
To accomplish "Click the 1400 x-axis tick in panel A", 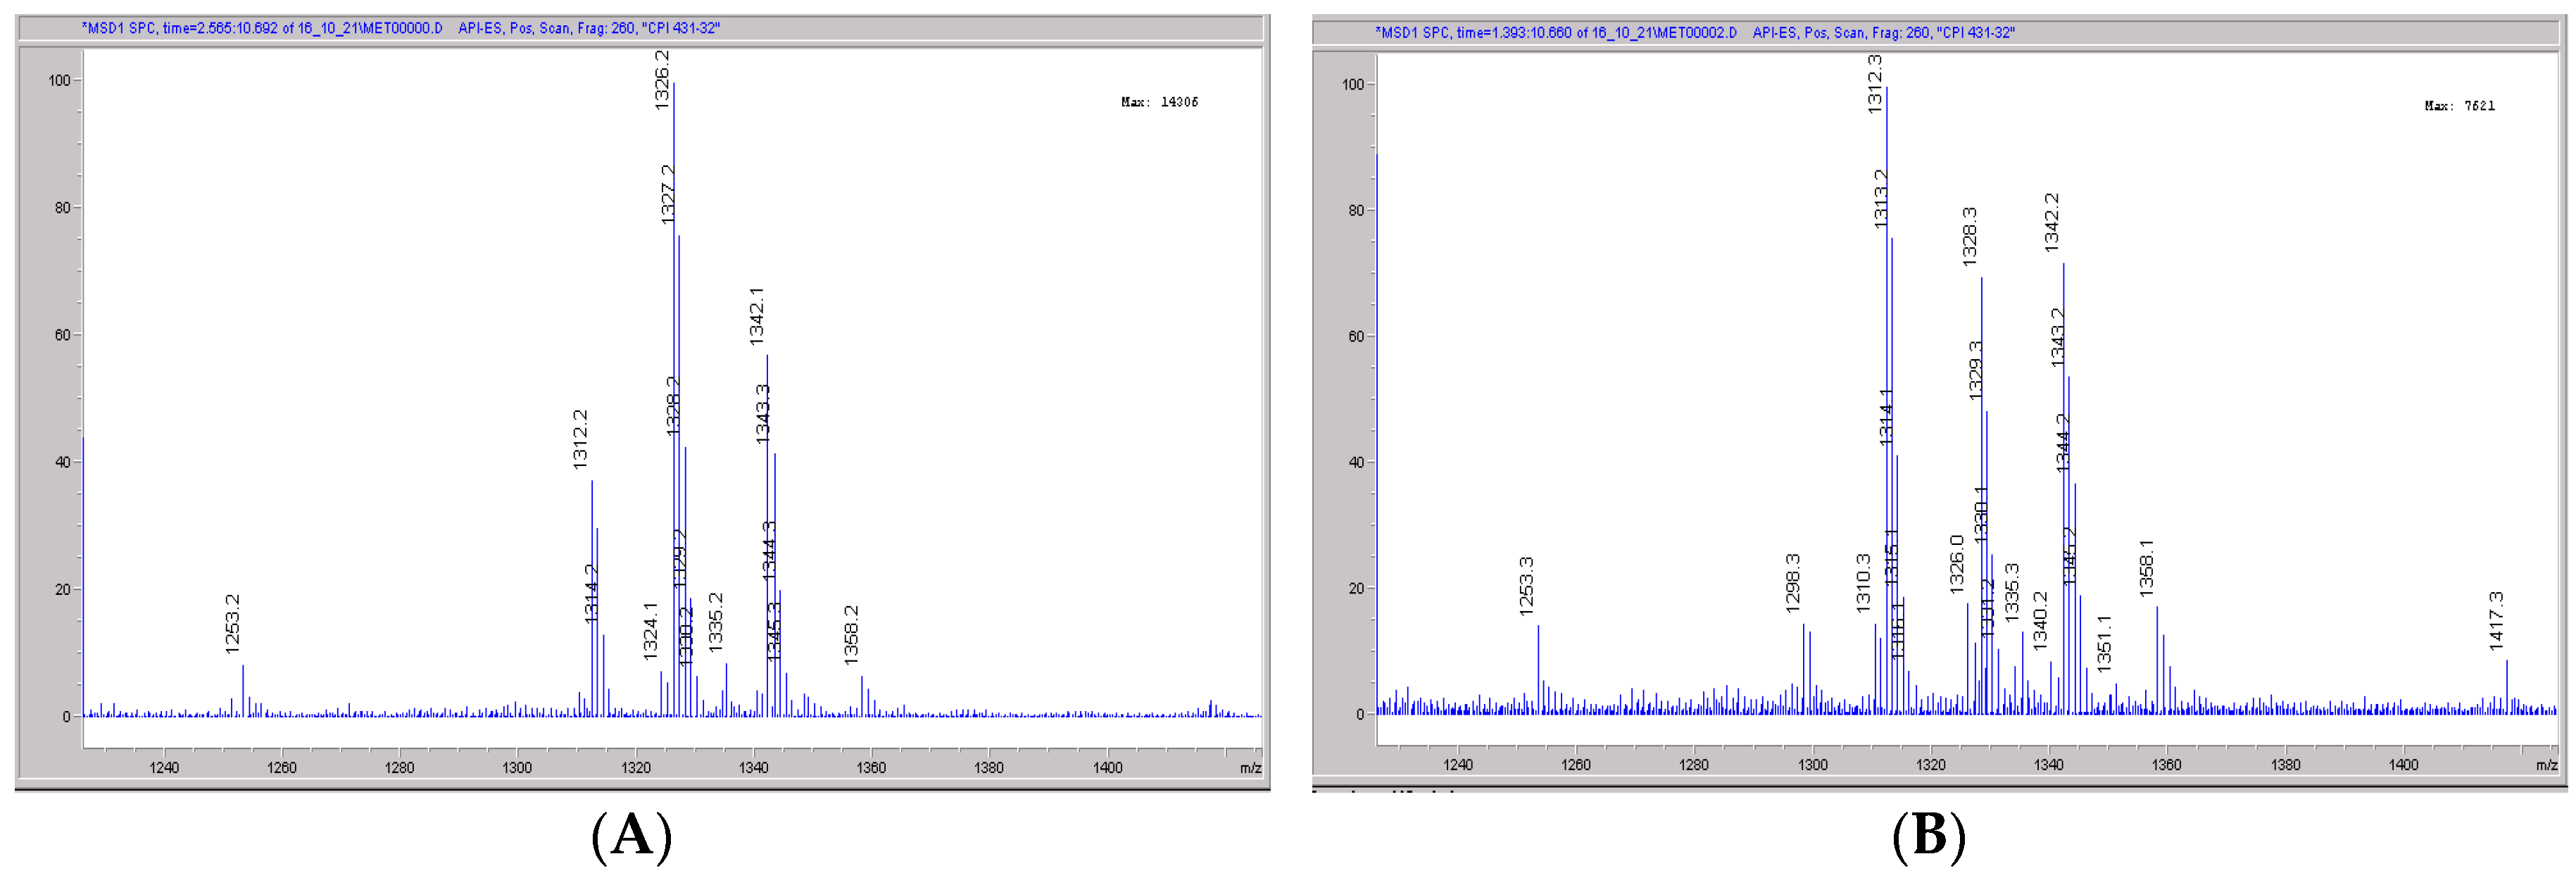I will (1107, 768).
